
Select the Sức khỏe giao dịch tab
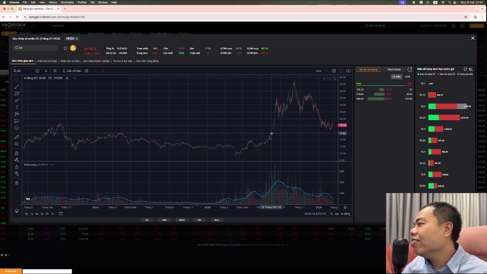coord(23,61)
